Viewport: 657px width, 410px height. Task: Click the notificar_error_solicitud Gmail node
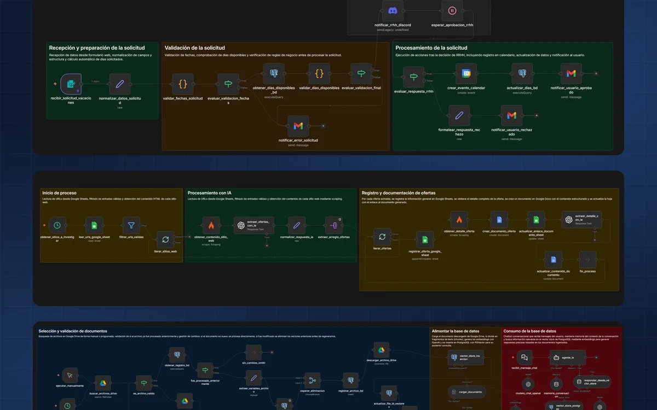tap(298, 126)
